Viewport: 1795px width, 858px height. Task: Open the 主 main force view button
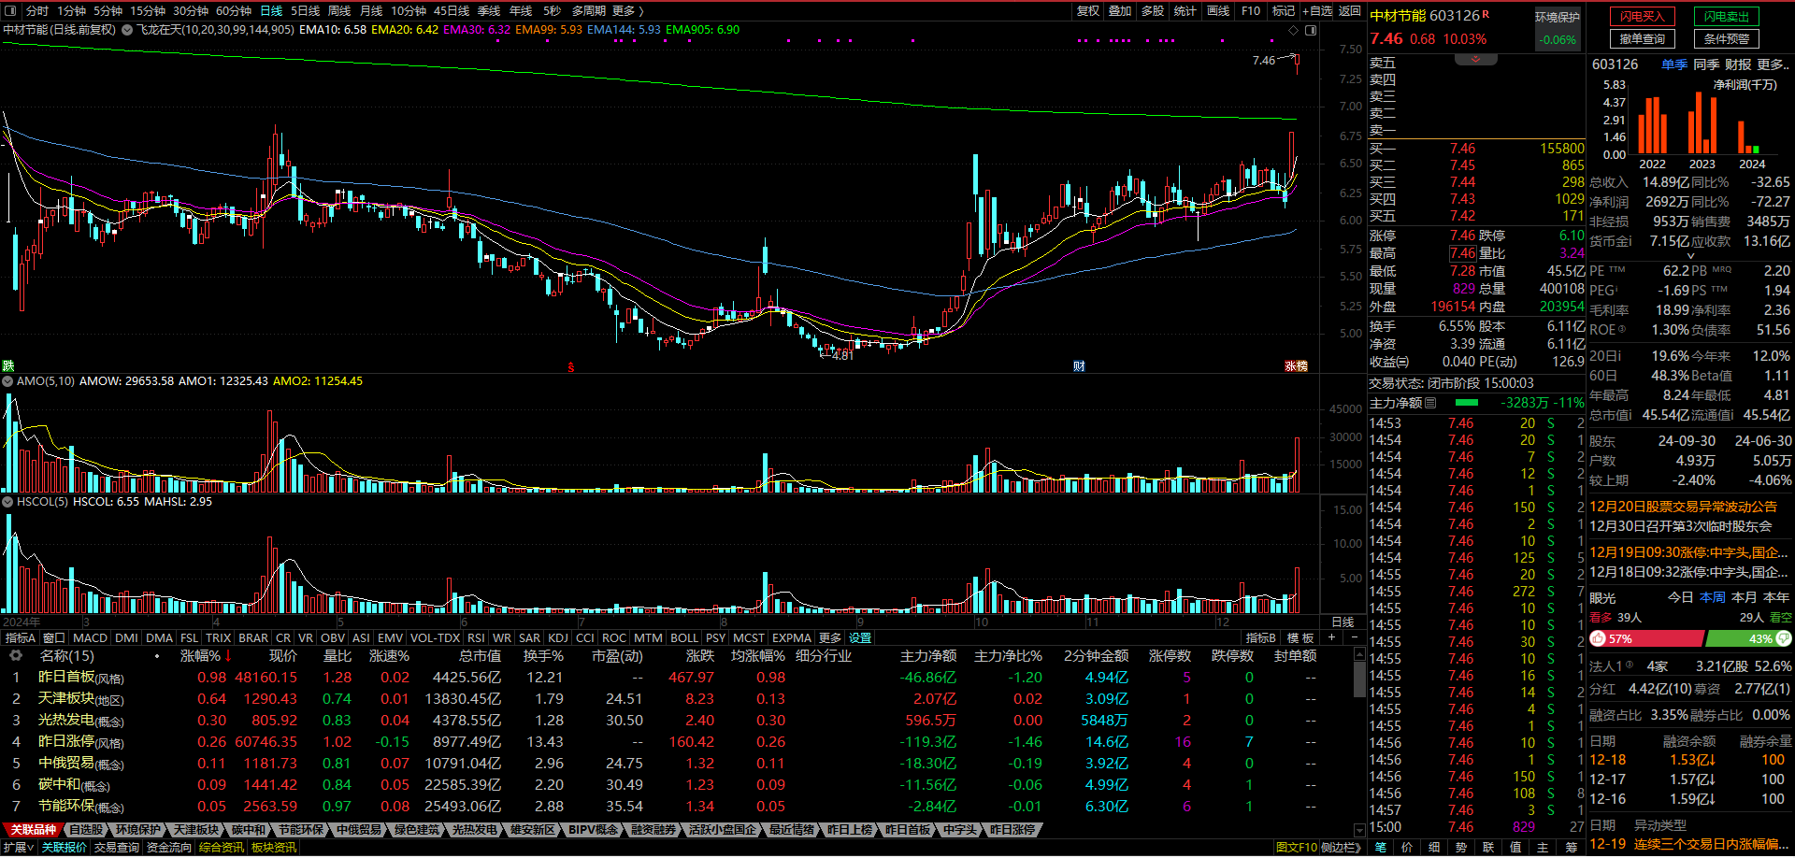point(1543,848)
